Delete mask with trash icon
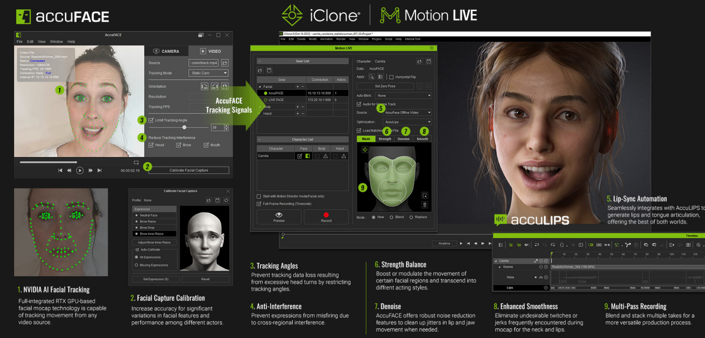Image resolution: width=705 pixels, height=338 pixels. [425, 205]
